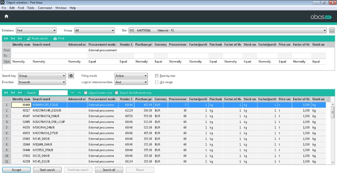Image resolution: width=337 pixels, height=173 pixels.
Task: Open the Help menu
Action: click(x=73, y=8)
